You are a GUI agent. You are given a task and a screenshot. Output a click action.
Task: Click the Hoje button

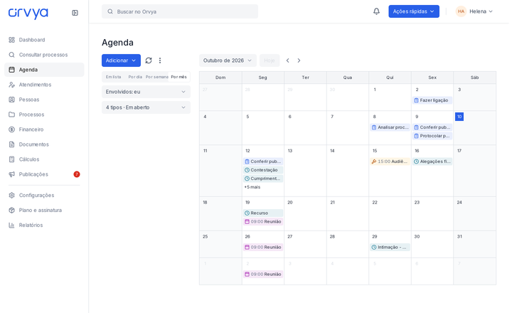coord(270,60)
